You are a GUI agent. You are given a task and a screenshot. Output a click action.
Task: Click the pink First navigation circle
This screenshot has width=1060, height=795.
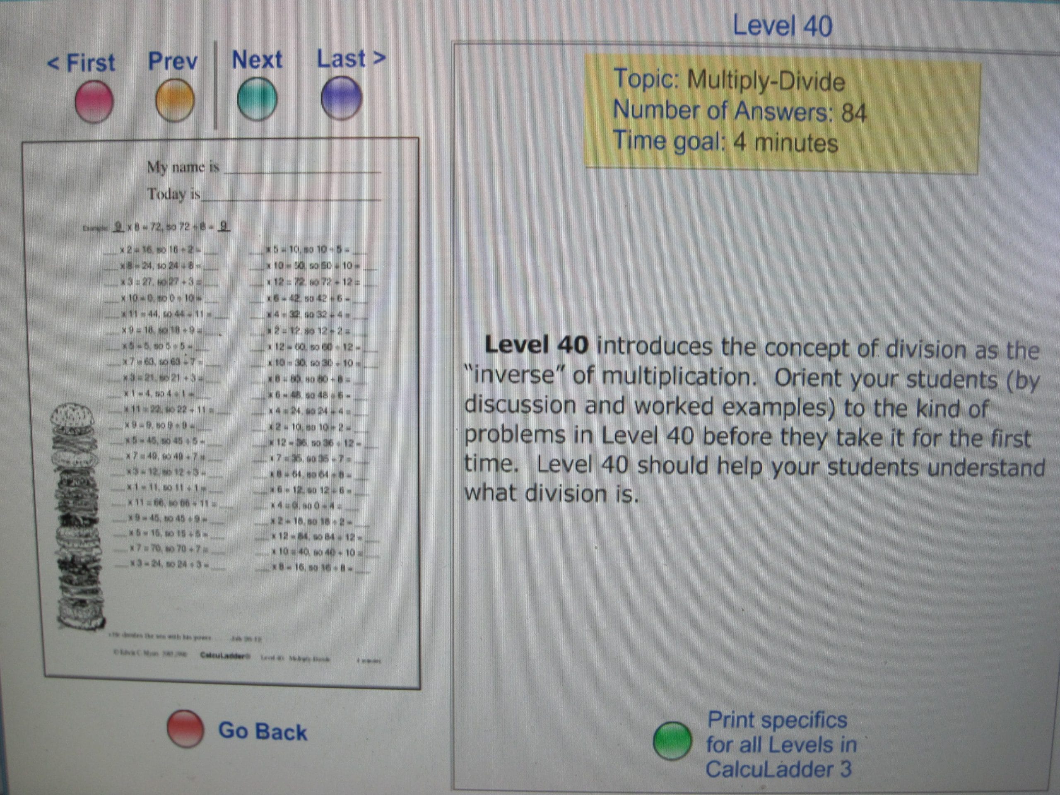(94, 101)
